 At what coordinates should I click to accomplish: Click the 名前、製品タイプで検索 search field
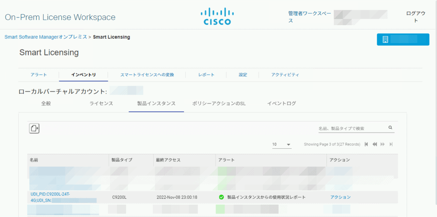[352, 128]
